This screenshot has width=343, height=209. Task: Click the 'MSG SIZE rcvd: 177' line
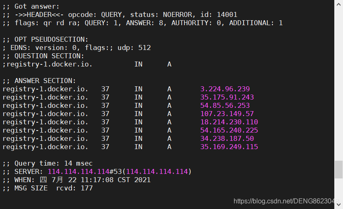point(47,188)
